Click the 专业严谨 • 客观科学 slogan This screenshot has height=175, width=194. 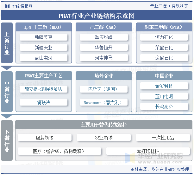[169, 6]
